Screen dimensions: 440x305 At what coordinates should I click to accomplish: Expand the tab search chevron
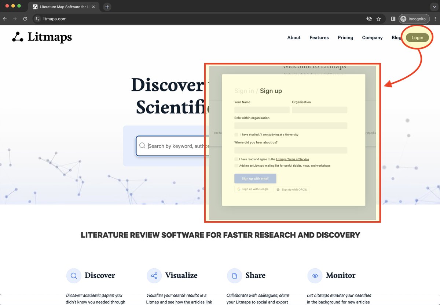click(434, 7)
